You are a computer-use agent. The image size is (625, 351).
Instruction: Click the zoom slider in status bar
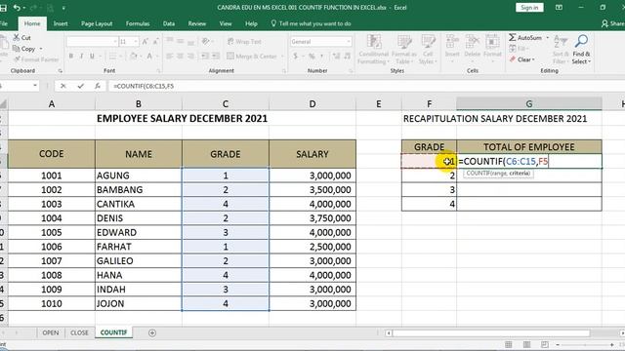pyautogui.click(x=585, y=344)
